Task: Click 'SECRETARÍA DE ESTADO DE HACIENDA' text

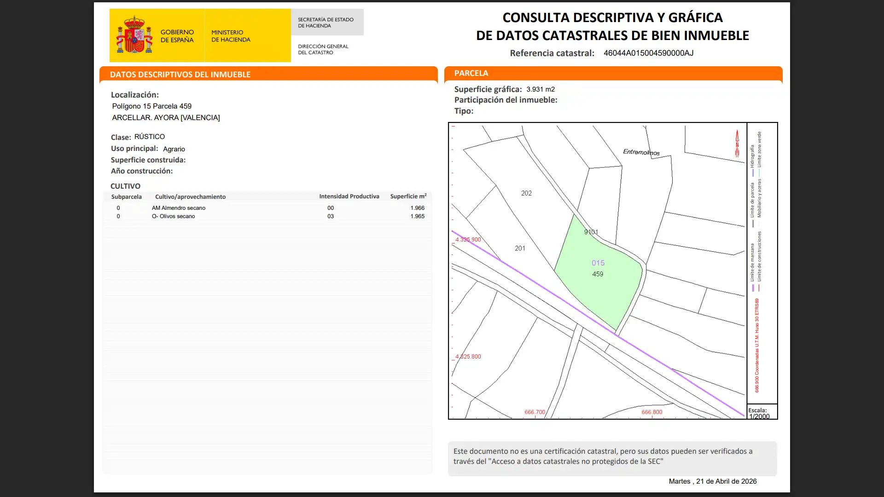Action: click(326, 23)
